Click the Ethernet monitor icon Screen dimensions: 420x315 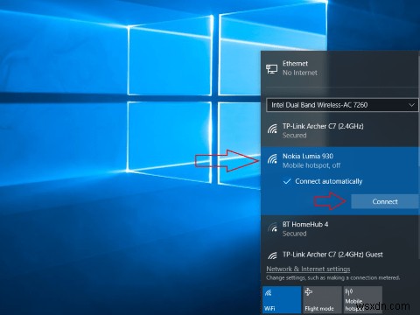point(271,69)
